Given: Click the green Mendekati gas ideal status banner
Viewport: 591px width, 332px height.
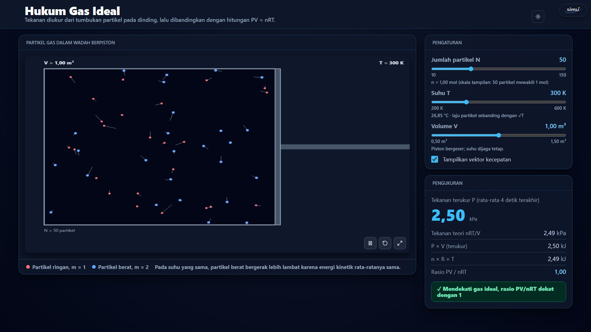Looking at the screenshot, I should (499, 292).
